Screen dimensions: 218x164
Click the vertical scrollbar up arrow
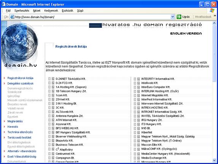point(214,23)
